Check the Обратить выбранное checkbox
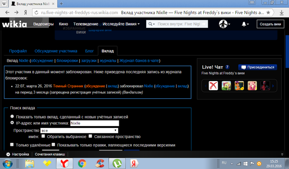 (x=43, y=136)
